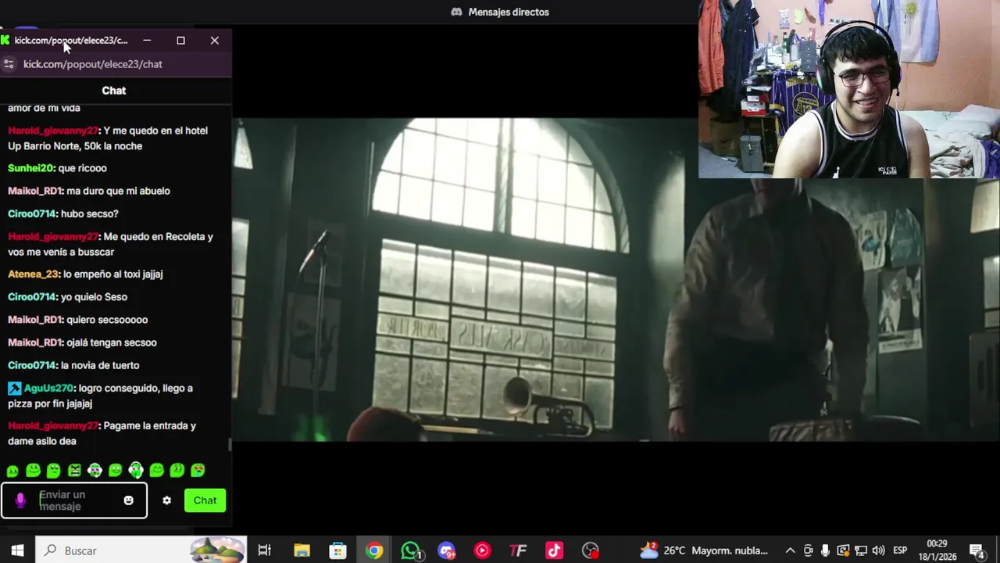
Task: Click the Windows Buscar search box
Action: (141, 550)
